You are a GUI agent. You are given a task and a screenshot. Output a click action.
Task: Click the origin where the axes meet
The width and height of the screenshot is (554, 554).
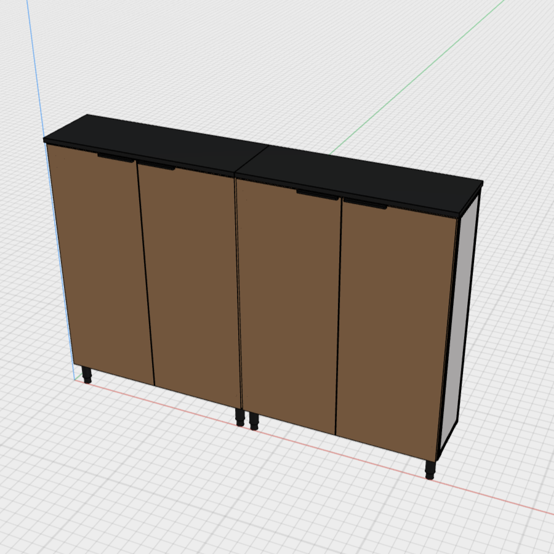click(x=75, y=380)
